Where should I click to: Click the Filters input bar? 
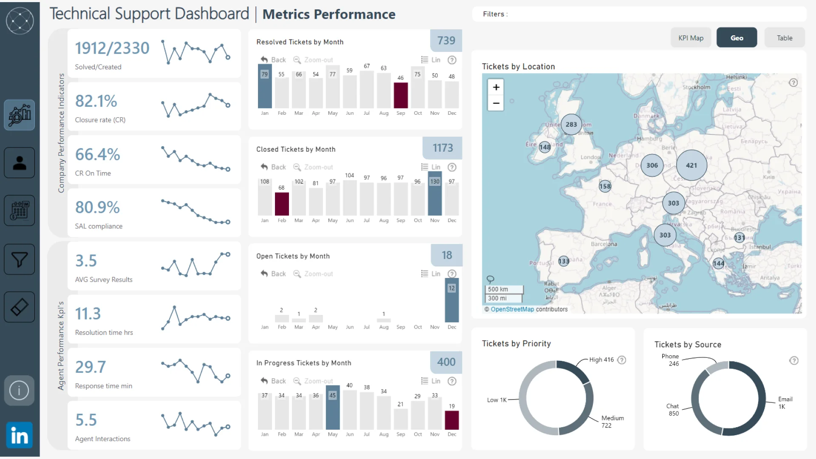(639, 14)
